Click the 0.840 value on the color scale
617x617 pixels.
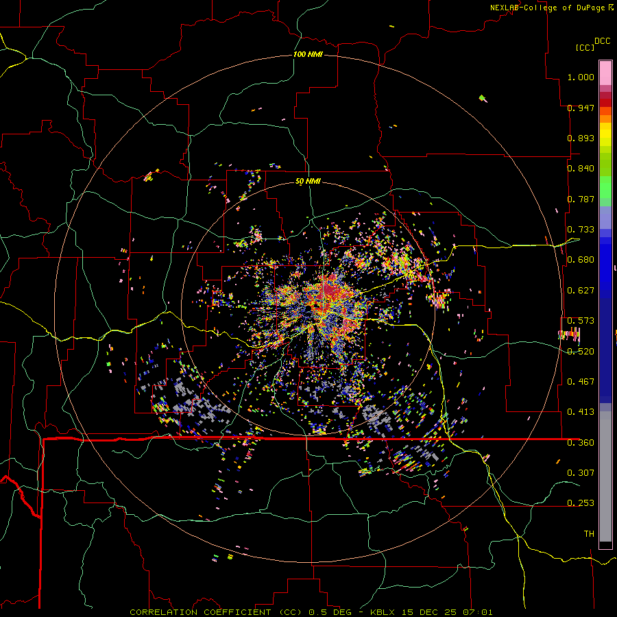[581, 169]
